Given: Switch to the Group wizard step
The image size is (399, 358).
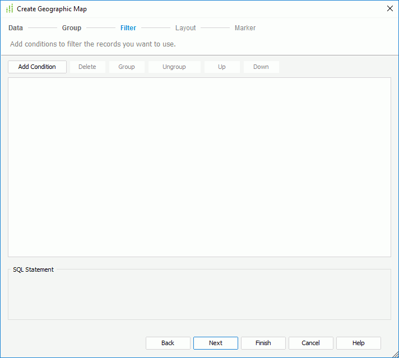Looking at the screenshot, I should click(72, 28).
